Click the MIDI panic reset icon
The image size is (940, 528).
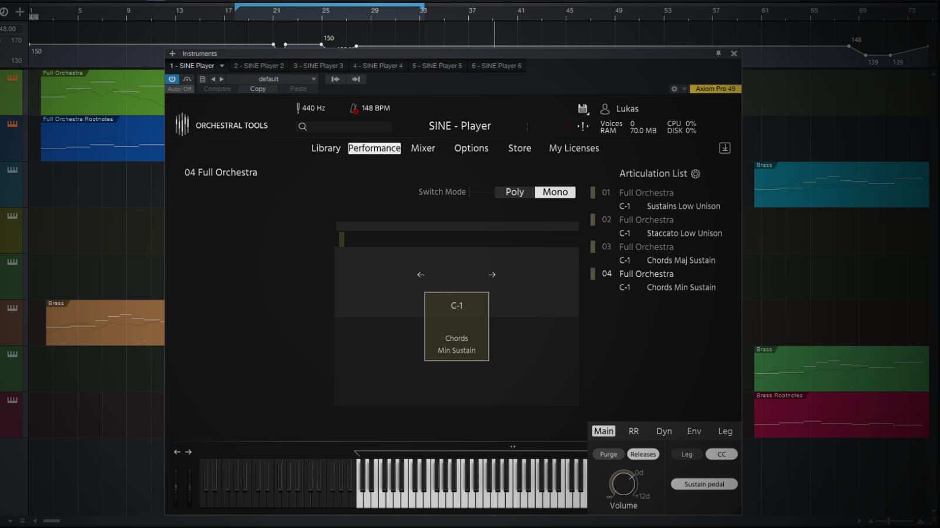582,126
